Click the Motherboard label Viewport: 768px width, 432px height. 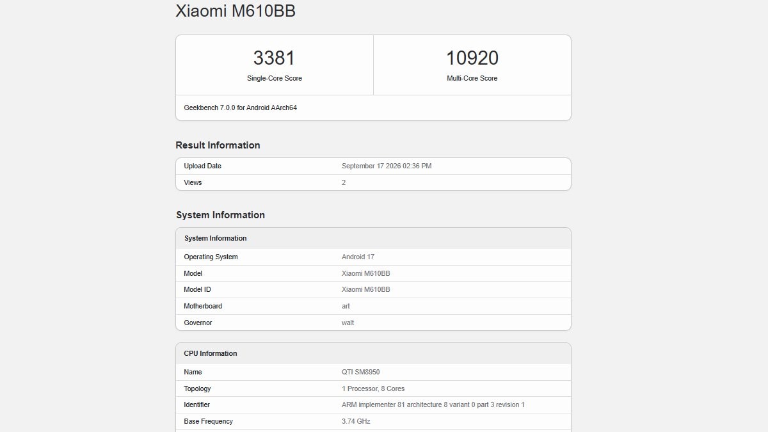[x=203, y=306]
